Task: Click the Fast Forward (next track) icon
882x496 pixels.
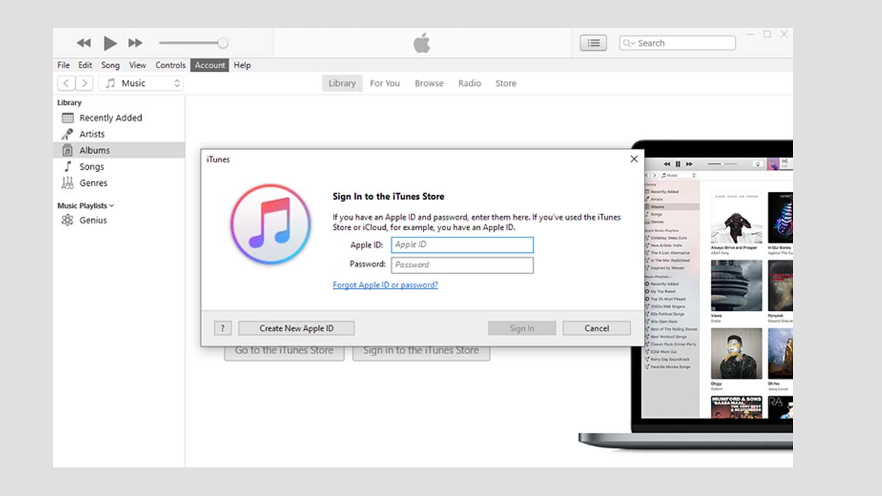Action: [x=135, y=43]
